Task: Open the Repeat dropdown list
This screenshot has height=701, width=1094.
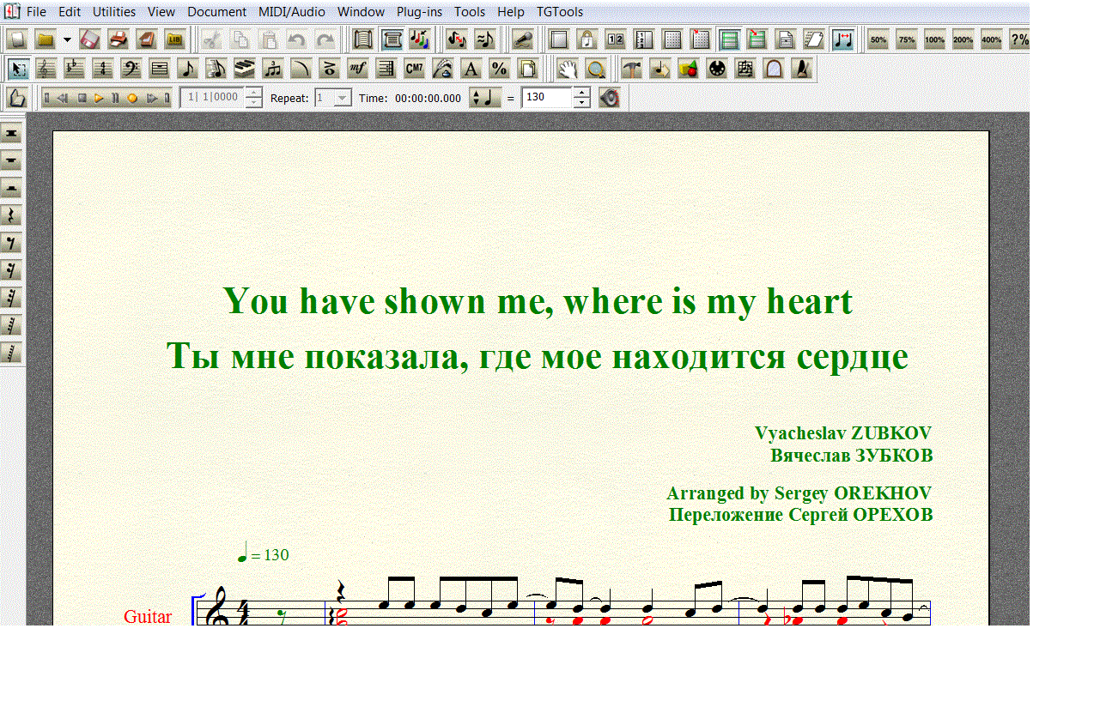Action: [342, 98]
